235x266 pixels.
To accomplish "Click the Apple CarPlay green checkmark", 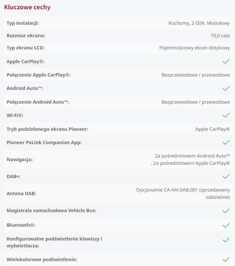I will [226, 62].
